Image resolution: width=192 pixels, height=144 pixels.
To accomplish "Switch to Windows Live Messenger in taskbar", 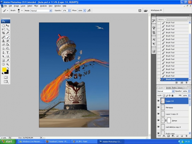I will coord(31,141).
